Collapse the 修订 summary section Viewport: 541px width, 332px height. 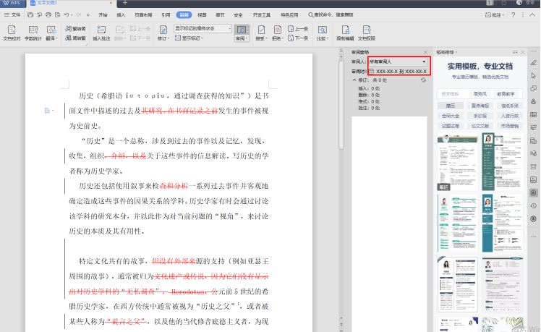click(x=354, y=80)
